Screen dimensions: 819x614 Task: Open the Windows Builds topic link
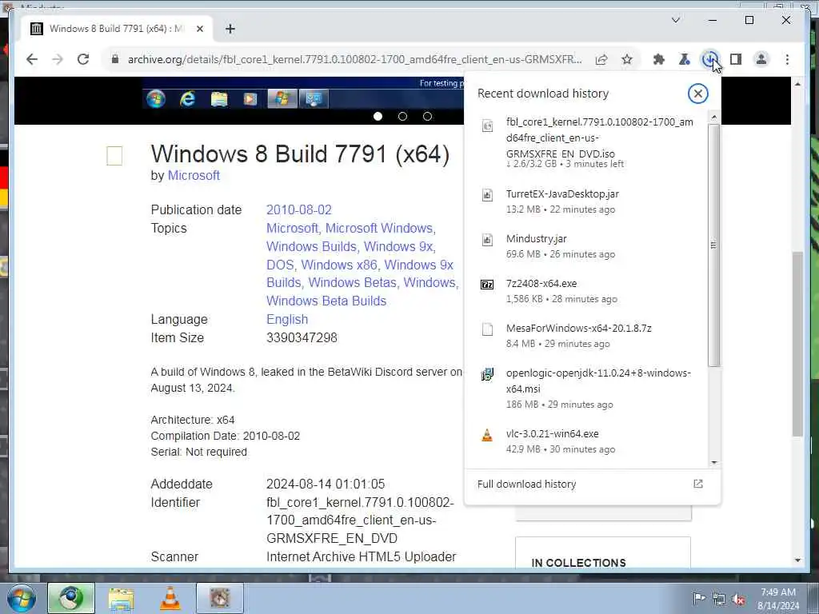pyautogui.click(x=312, y=246)
